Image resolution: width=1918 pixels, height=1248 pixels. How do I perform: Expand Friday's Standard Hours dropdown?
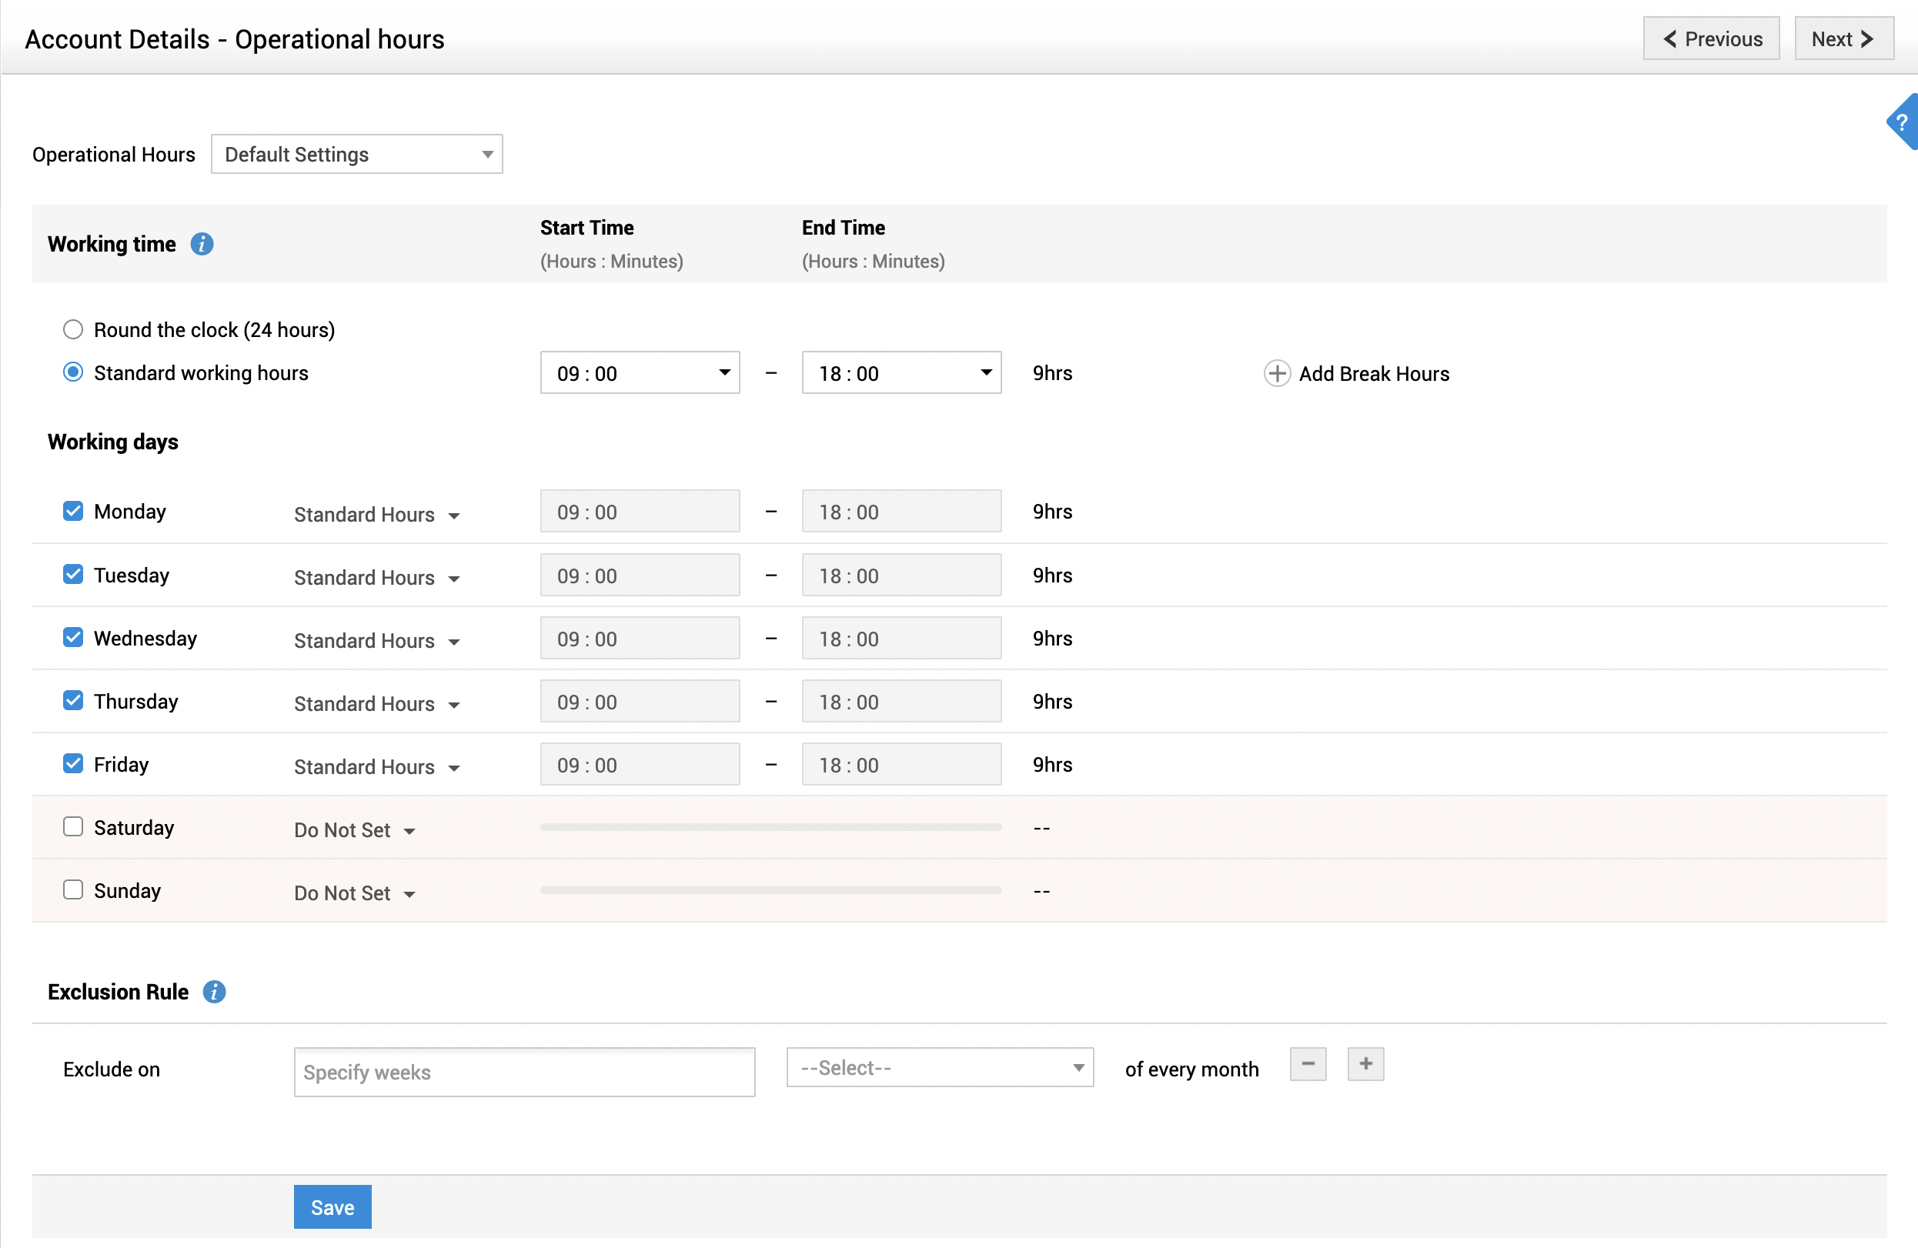coord(376,767)
